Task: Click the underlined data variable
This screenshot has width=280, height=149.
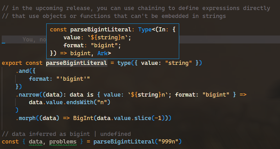Action: click(36, 142)
